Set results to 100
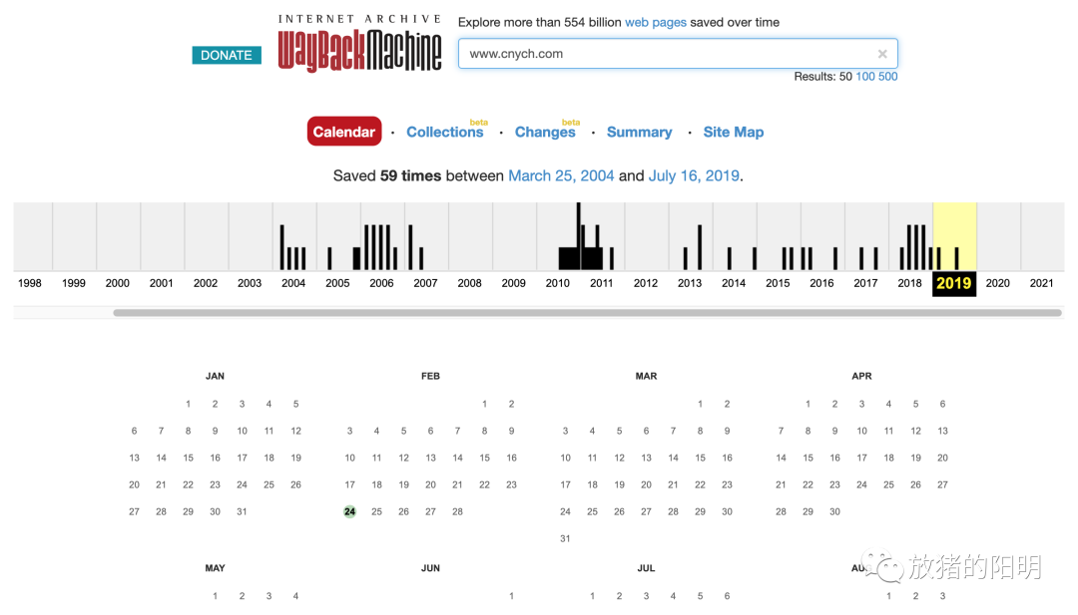Image resolution: width=1078 pixels, height=615 pixels. (864, 76)
